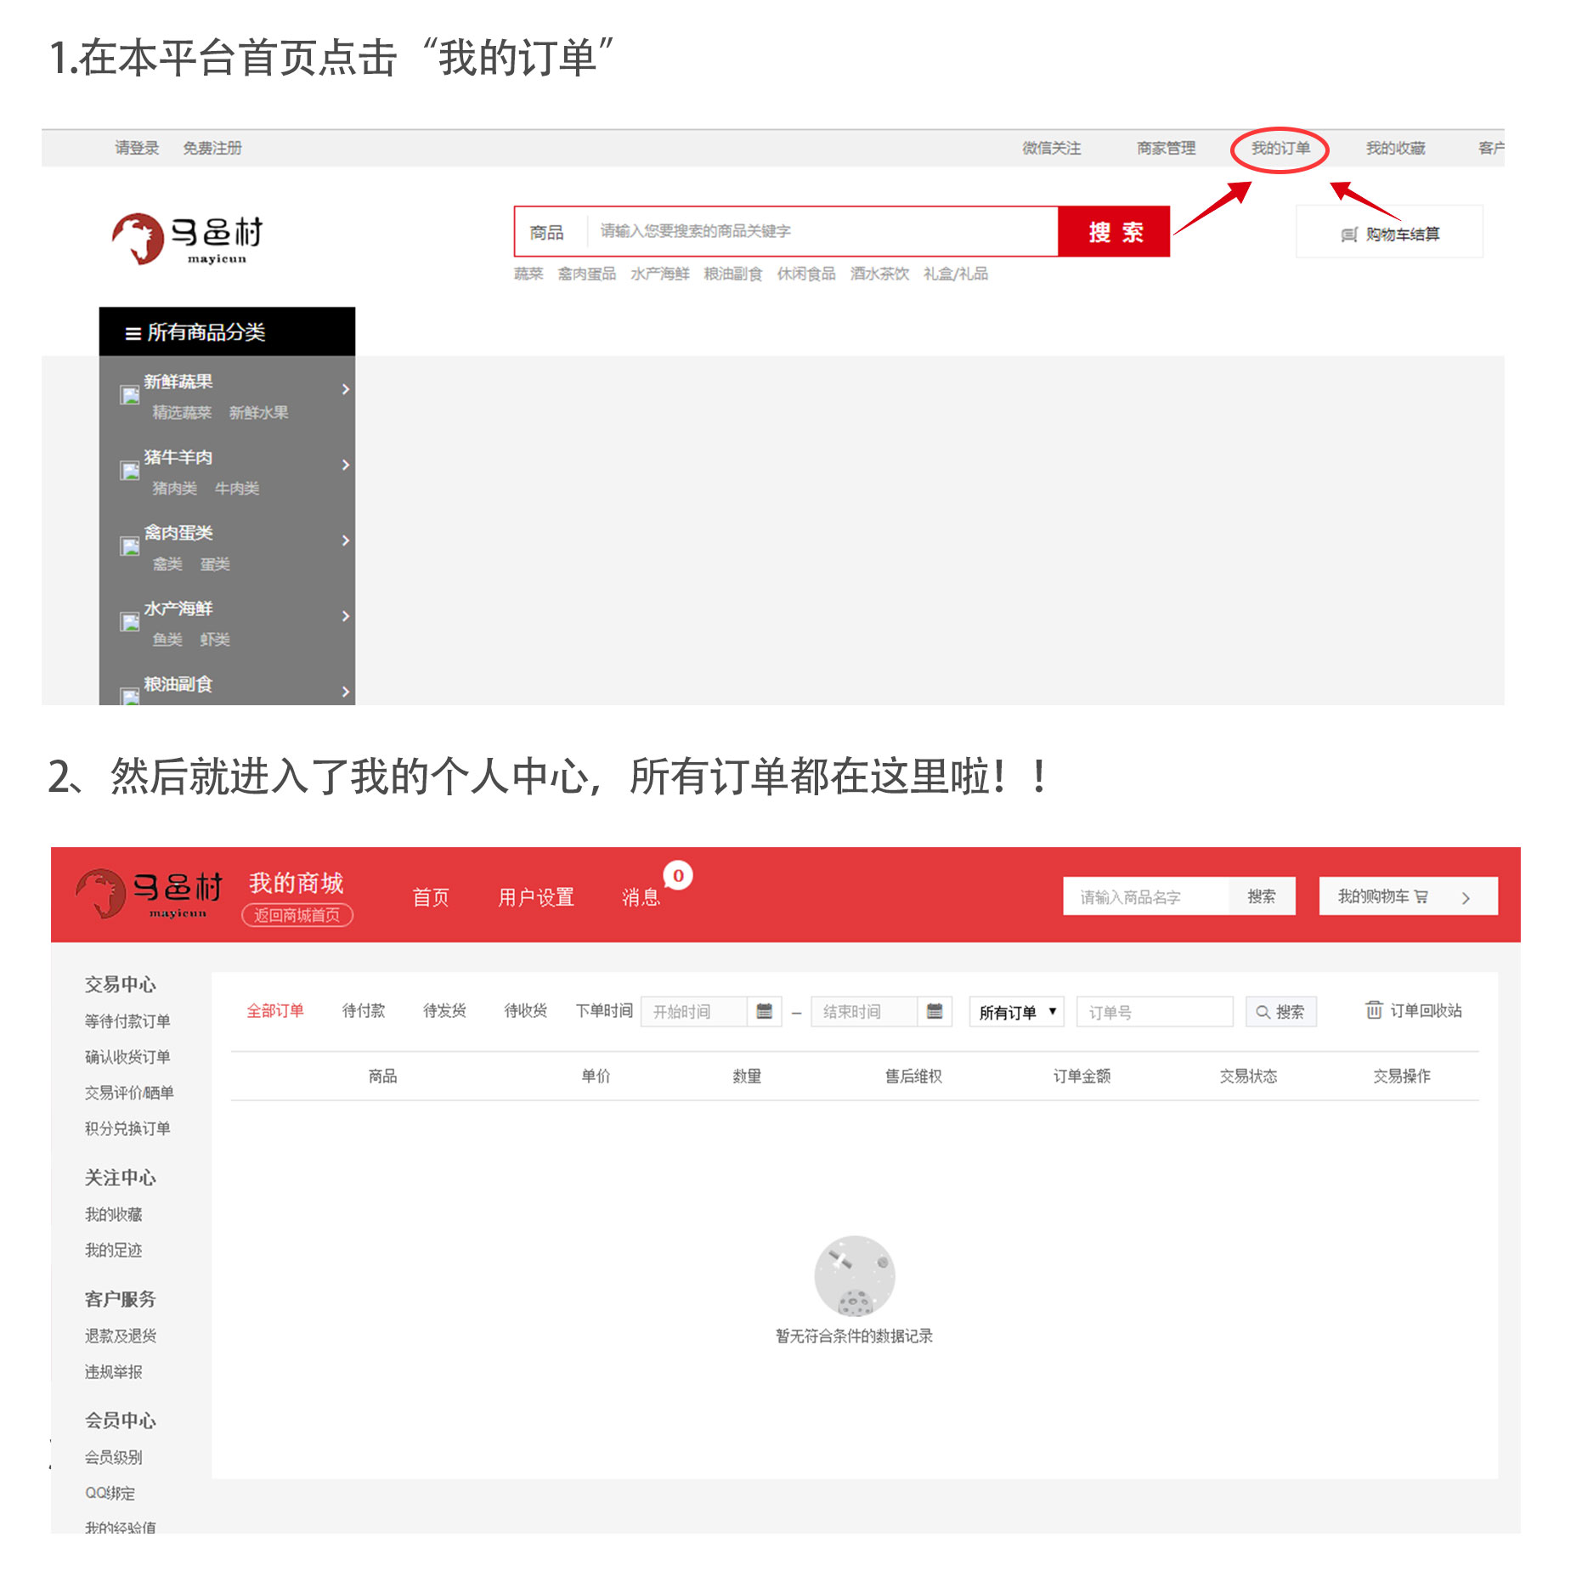This screenshot has width=1582, height=1588.
Task: Click the 新鲜蔬果 category image icon
Action: (129, 395)
